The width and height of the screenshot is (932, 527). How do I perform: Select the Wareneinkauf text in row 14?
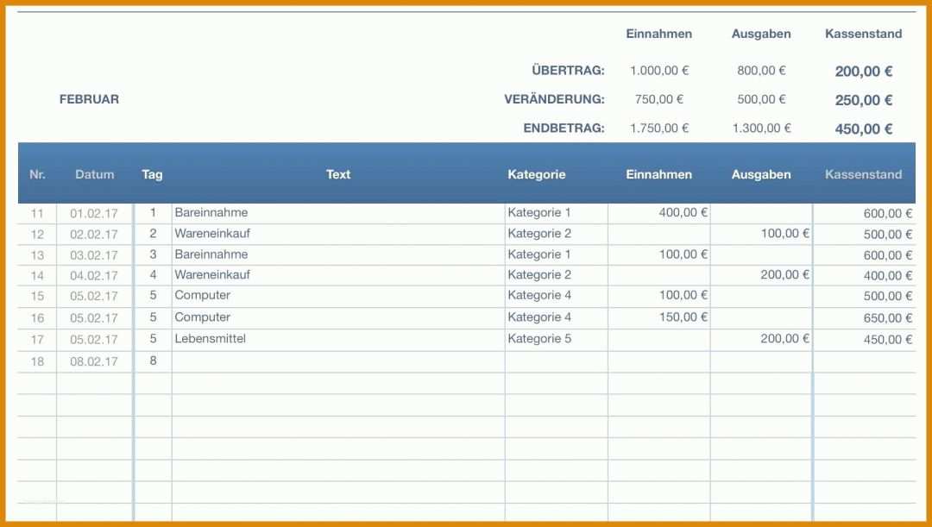212,274
